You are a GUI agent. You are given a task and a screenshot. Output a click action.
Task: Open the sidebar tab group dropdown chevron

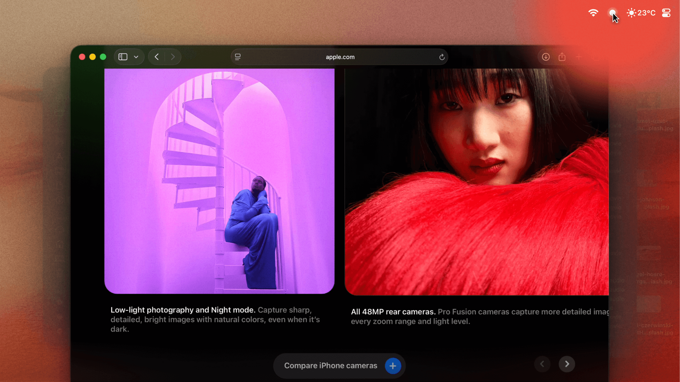coord(136,57)
